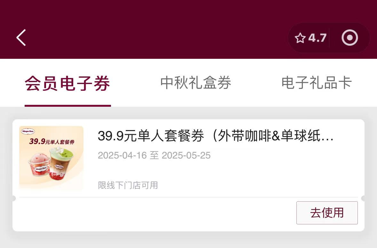Tap the coupon thumbnail image
This screenshot has height=248, width=377.
(x=51, y=158)
